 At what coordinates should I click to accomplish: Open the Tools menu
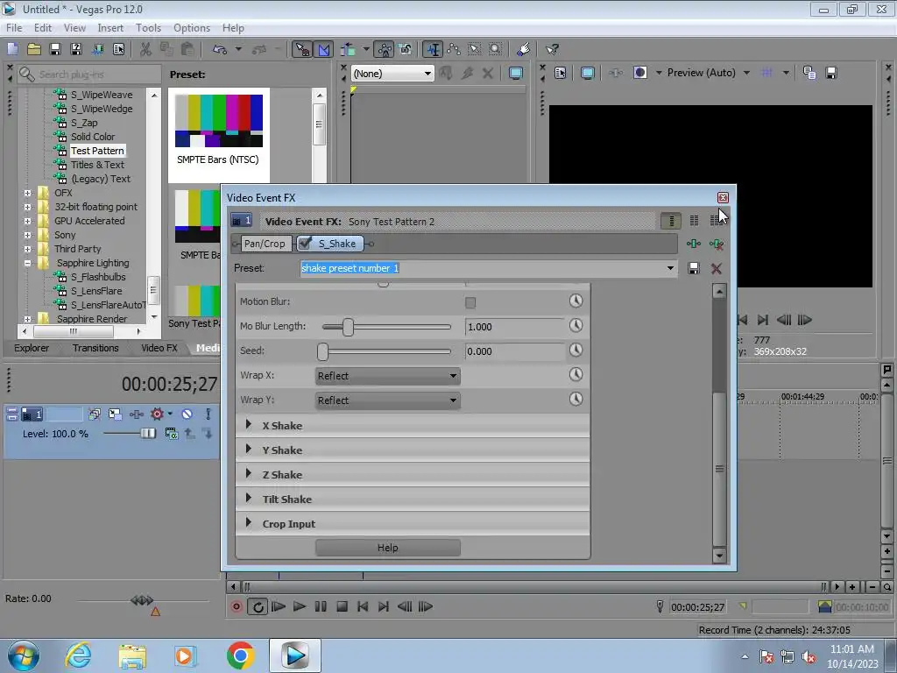coord(148,27)
